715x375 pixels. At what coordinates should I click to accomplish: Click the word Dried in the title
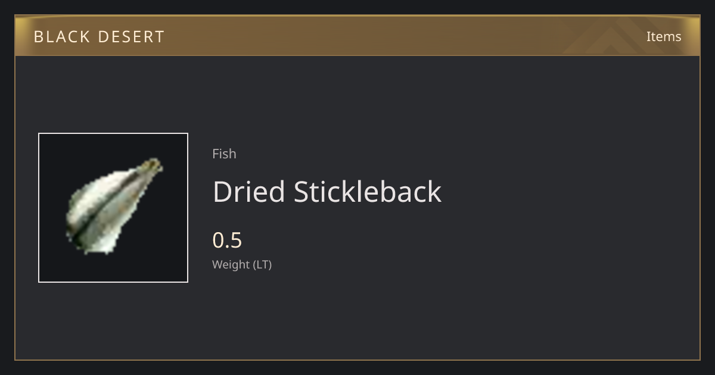tap(249, 192)
